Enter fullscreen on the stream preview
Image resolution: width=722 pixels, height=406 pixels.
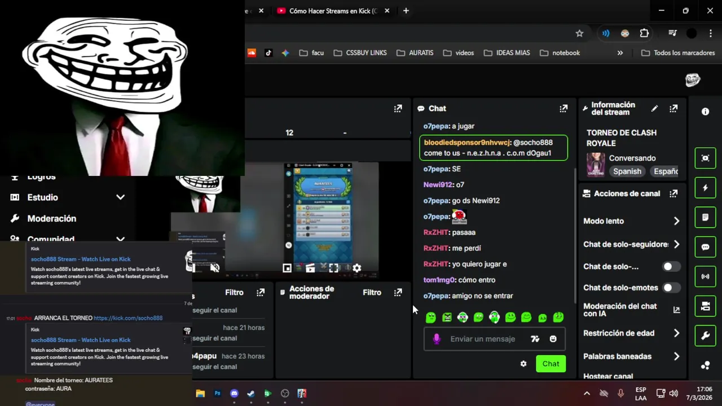click(x=333, y=268)
